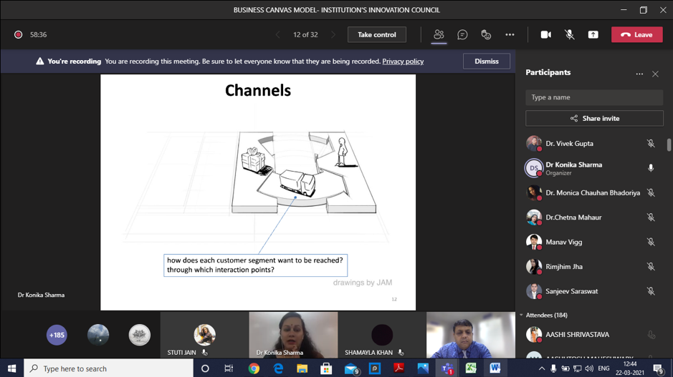Select participant Dr.Chetna Mahaur
Image resolution: width=673 pixels, height=377 pixels.
pyautogui.click(x=594, y=217)
